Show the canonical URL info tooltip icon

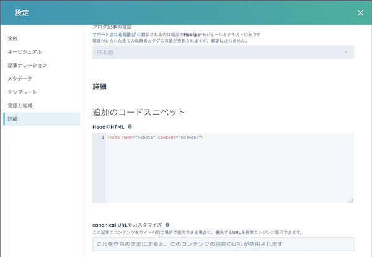tap(167, 225)
